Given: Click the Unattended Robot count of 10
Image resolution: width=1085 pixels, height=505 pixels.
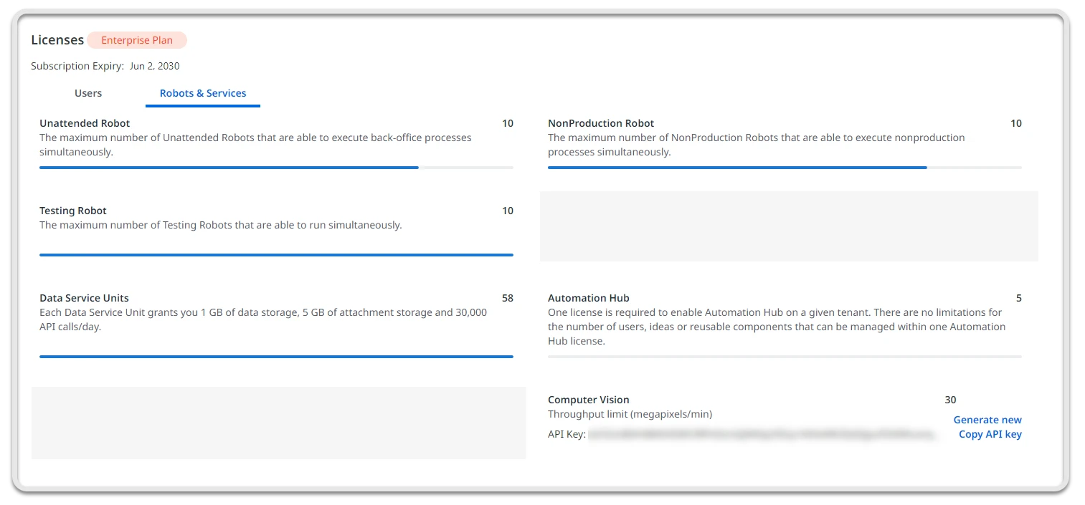Looking at the screenshot, I should point(508,123).
